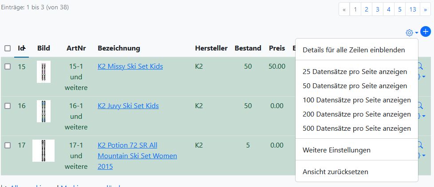Image resolution: width=434 pixels, height=187 pixels.
Task: Click magnifier icon in K2 Potion row
Action: (420, 145)
